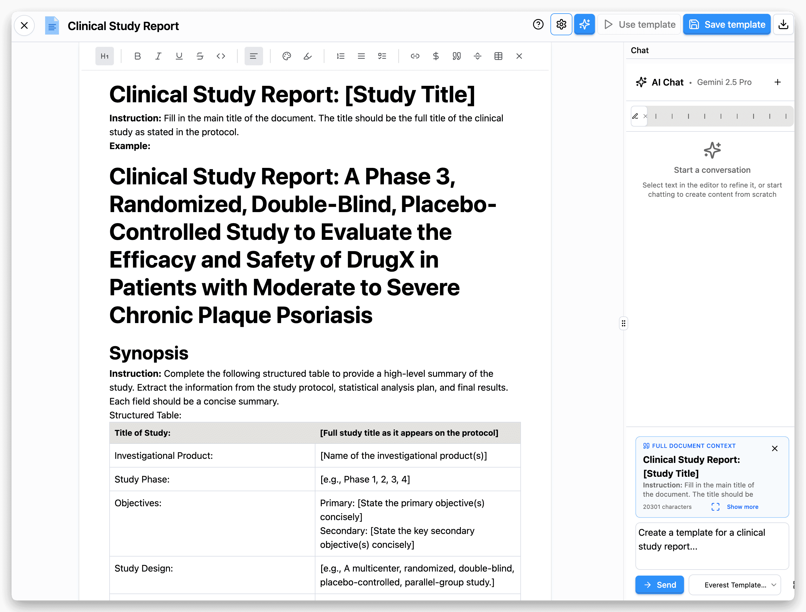
Task: Click the strikethrough icon
Action: click(x=200, y=56)
